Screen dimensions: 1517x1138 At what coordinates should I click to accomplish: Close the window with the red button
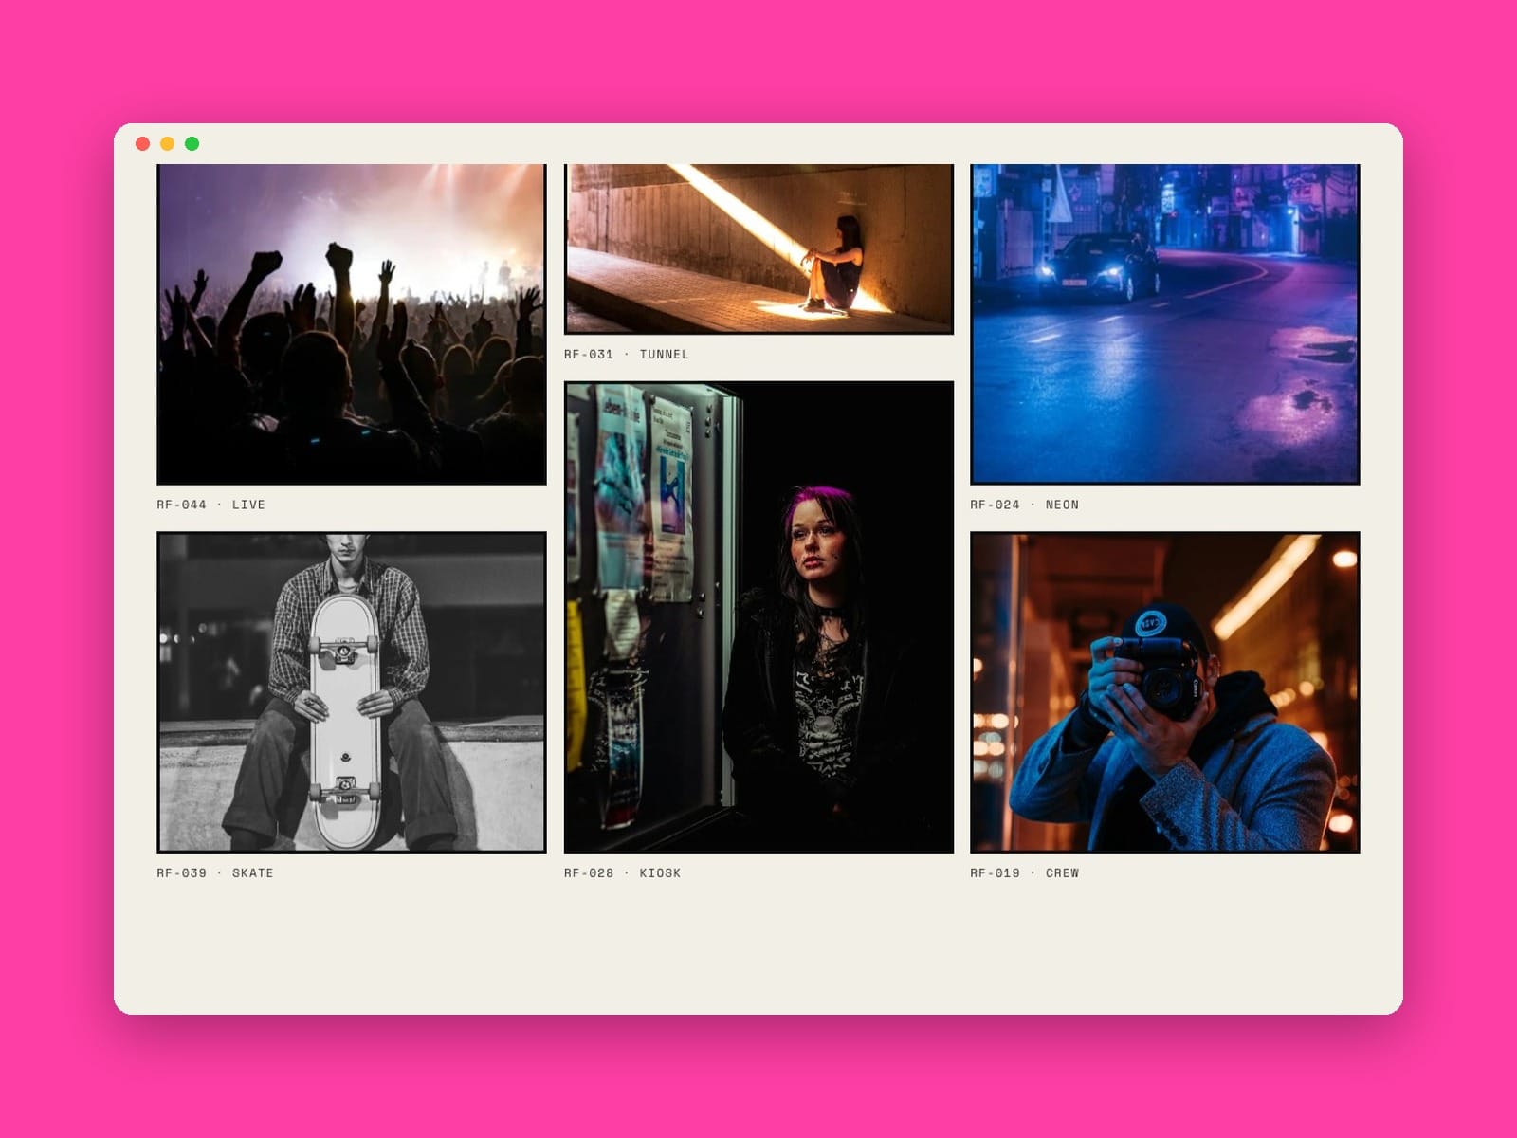click(x=142, y=143)
